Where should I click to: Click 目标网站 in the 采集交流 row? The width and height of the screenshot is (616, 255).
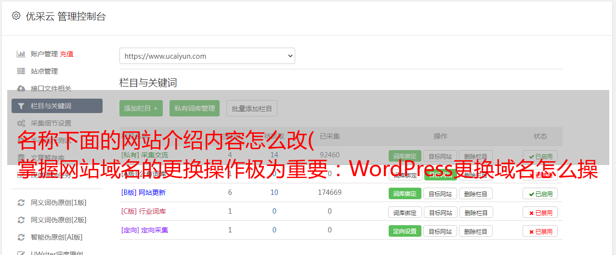point(440,156)
